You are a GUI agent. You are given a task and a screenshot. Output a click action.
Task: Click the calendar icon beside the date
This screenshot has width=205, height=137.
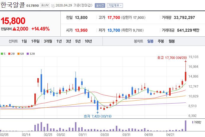pyautogui.click(x=53, y=6)
